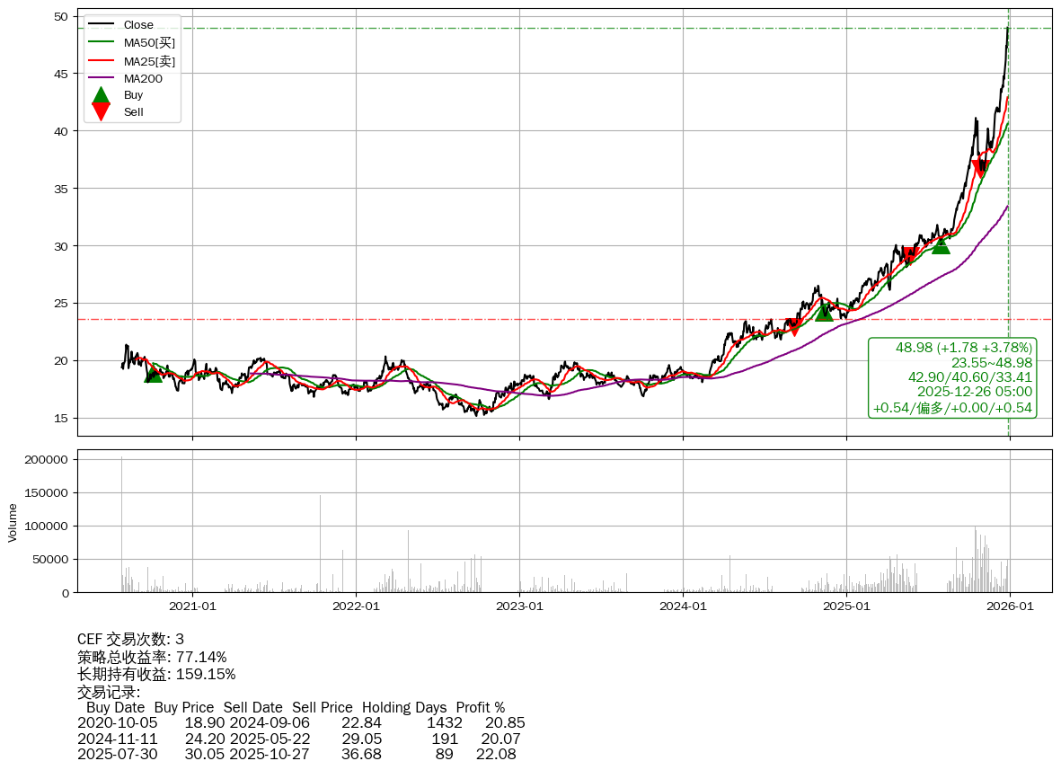Click the 36.68 sell price in trade table

tap(361, 754)
